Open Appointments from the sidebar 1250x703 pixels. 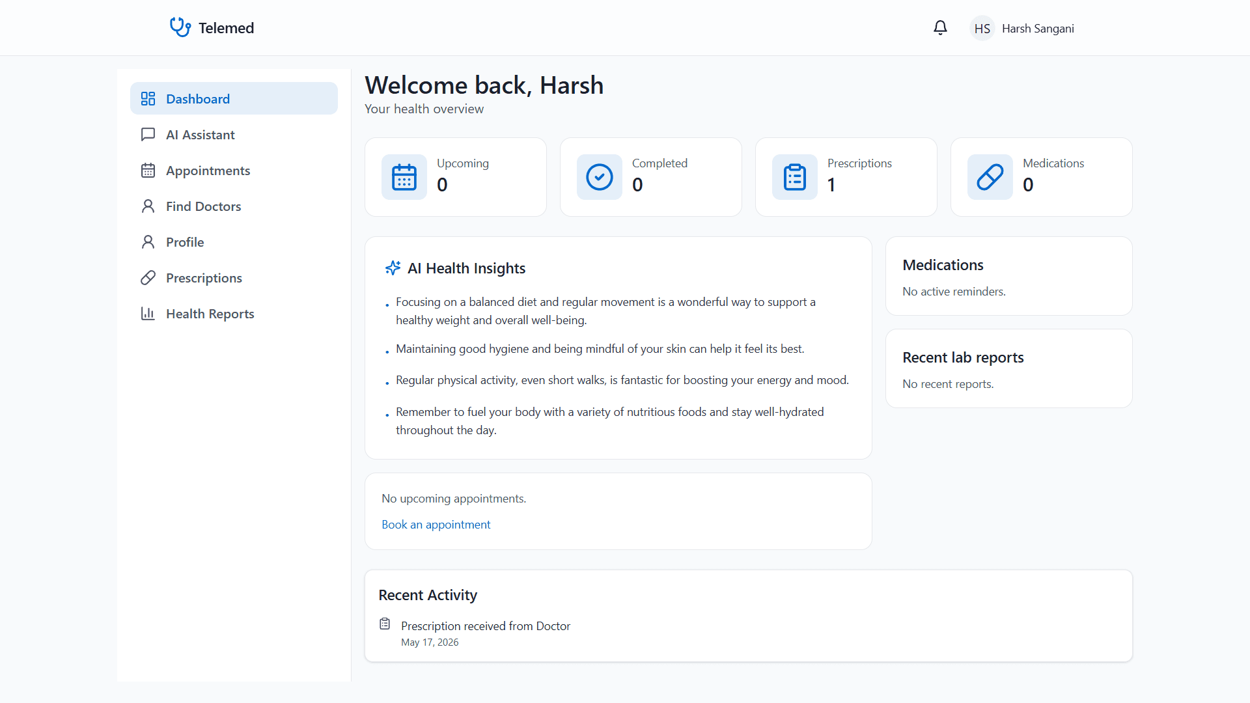pos(234,170)
